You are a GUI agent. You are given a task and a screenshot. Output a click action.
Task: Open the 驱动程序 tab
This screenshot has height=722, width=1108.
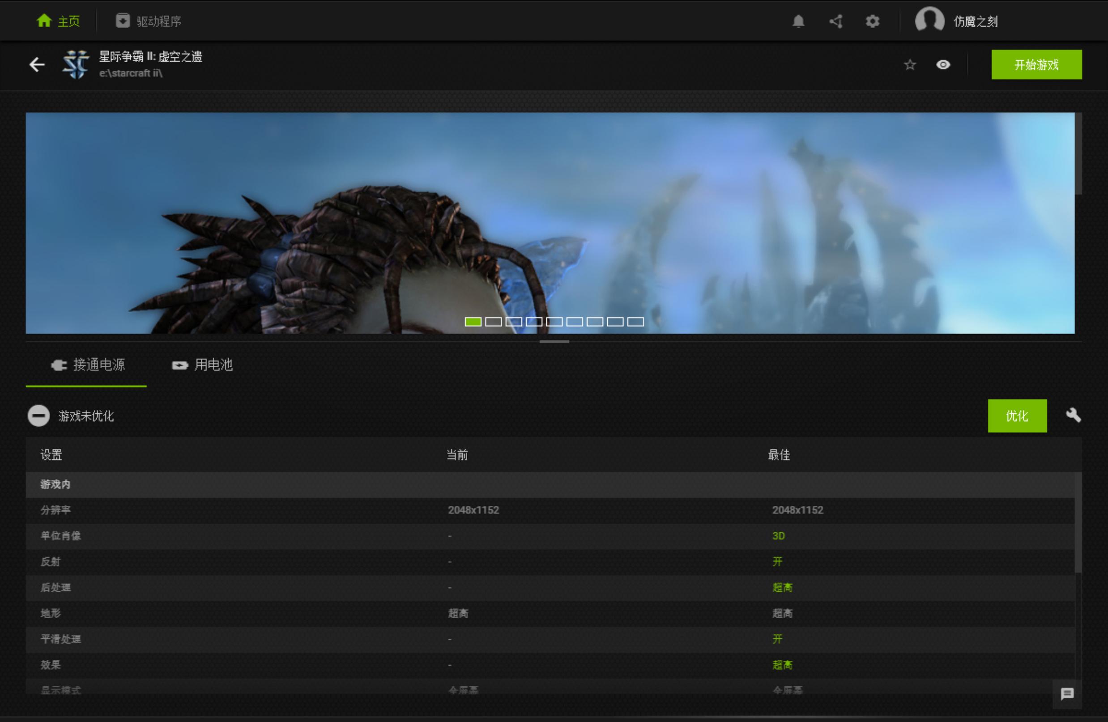[x=149, y=21]
